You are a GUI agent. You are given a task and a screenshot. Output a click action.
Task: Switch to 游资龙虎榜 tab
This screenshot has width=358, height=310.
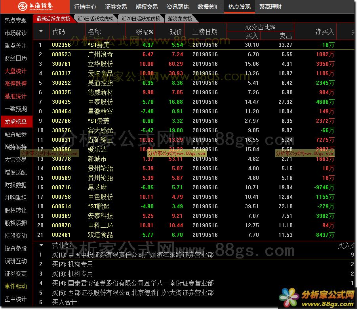coord(180,19)
